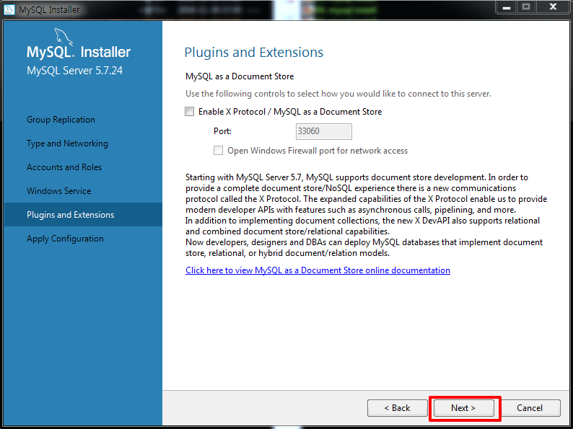Image resolution: width=573 pixels, height=429 pixels.
Task: Click the Plugins and Extensions page heading
Action: click(253, 53)
